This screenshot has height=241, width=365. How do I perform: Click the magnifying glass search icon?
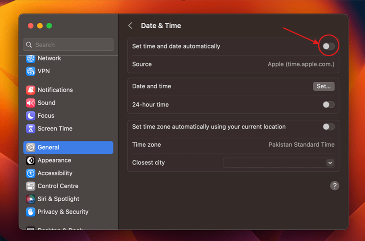click(29, 44)
